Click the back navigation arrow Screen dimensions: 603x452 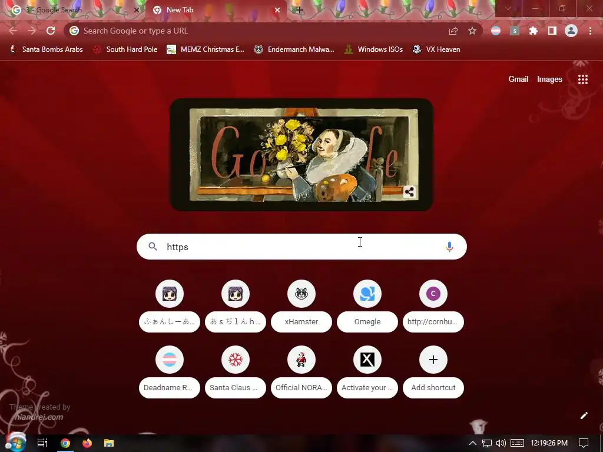pyautogui.click(x=13, y=31)
